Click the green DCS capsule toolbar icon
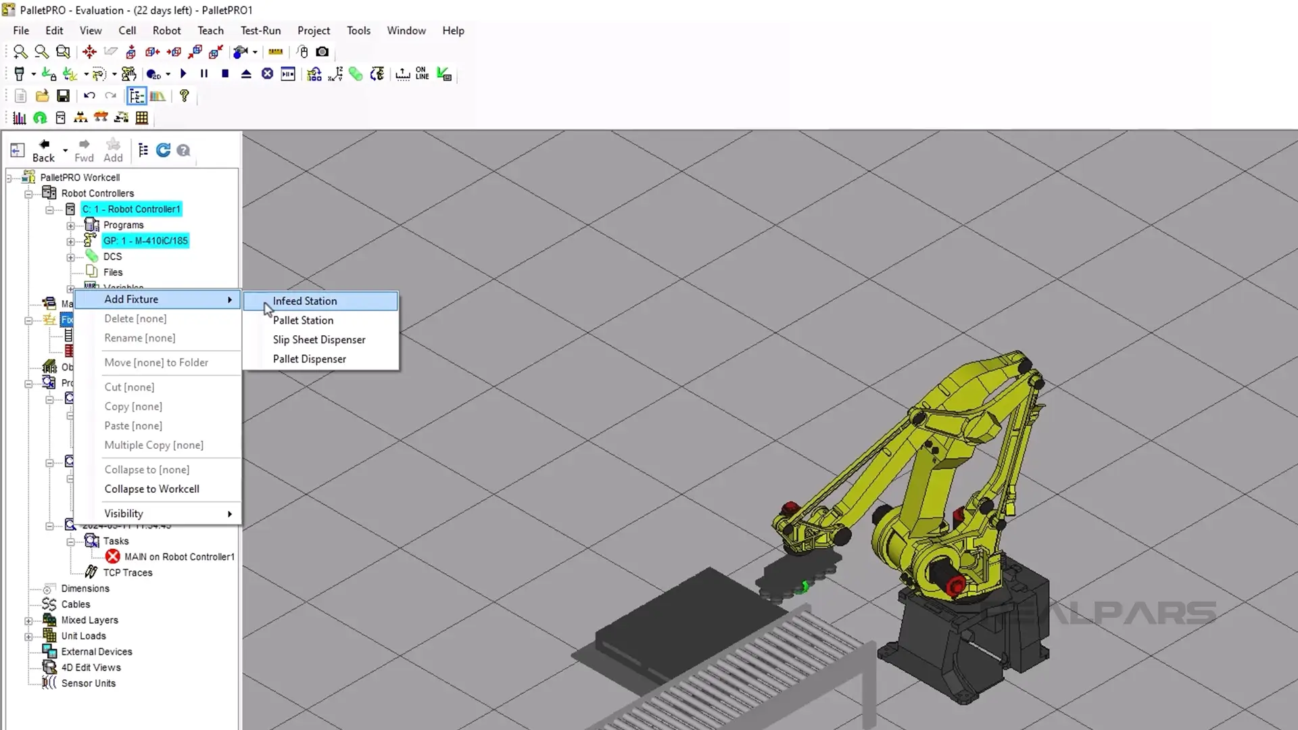Image resolution: width=1298 pixels, height=730 pixels. (356, 74)
